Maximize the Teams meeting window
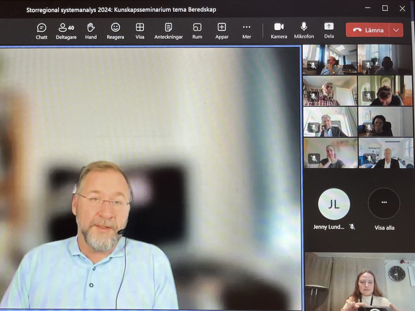The image size is (415, 311). tap(385, 9)
